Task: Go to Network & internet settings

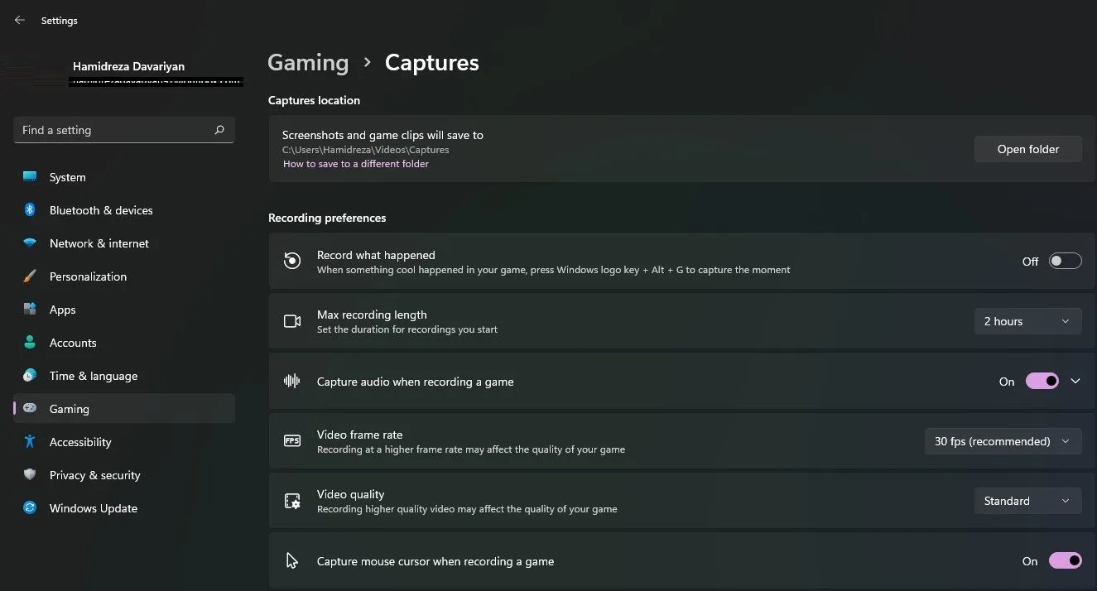Action: [x=99, y=243]
